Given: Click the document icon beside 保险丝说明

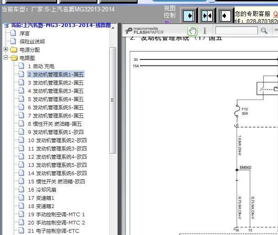Looking at the screenshot, I should pos(13,41).
